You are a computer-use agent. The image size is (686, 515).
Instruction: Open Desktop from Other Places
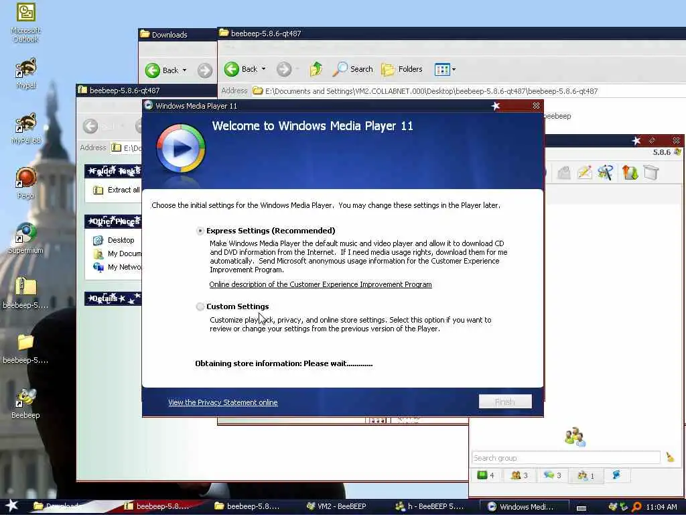(x=114, y=241)
